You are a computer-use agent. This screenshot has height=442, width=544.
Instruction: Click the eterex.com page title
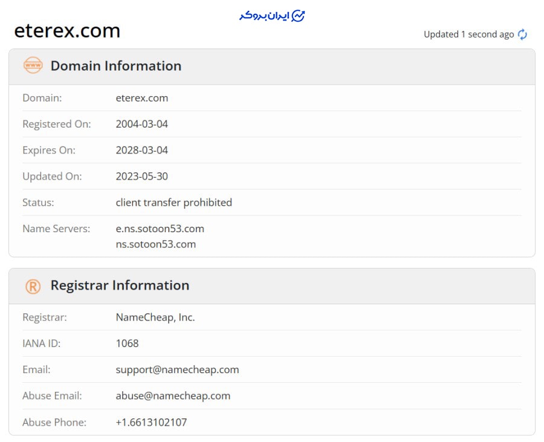pos(67,31)
